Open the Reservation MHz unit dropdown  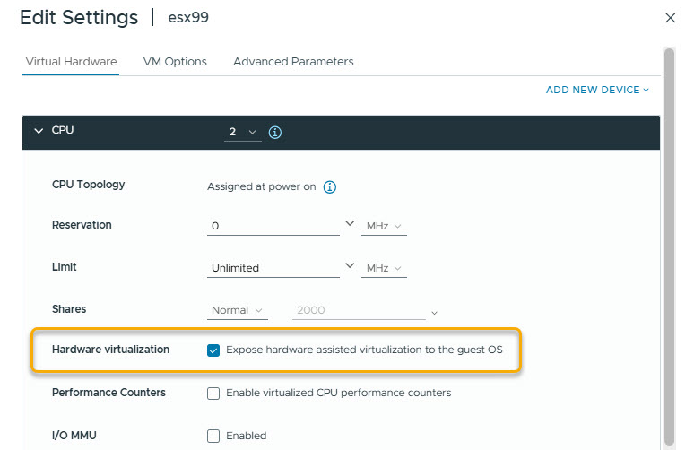[384, 226]
